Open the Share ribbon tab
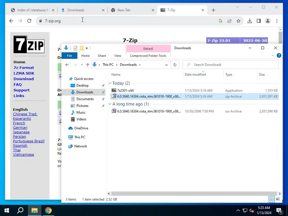Viewport: 288px width, 216px height. pyautogui.click(x=102, y=56)
